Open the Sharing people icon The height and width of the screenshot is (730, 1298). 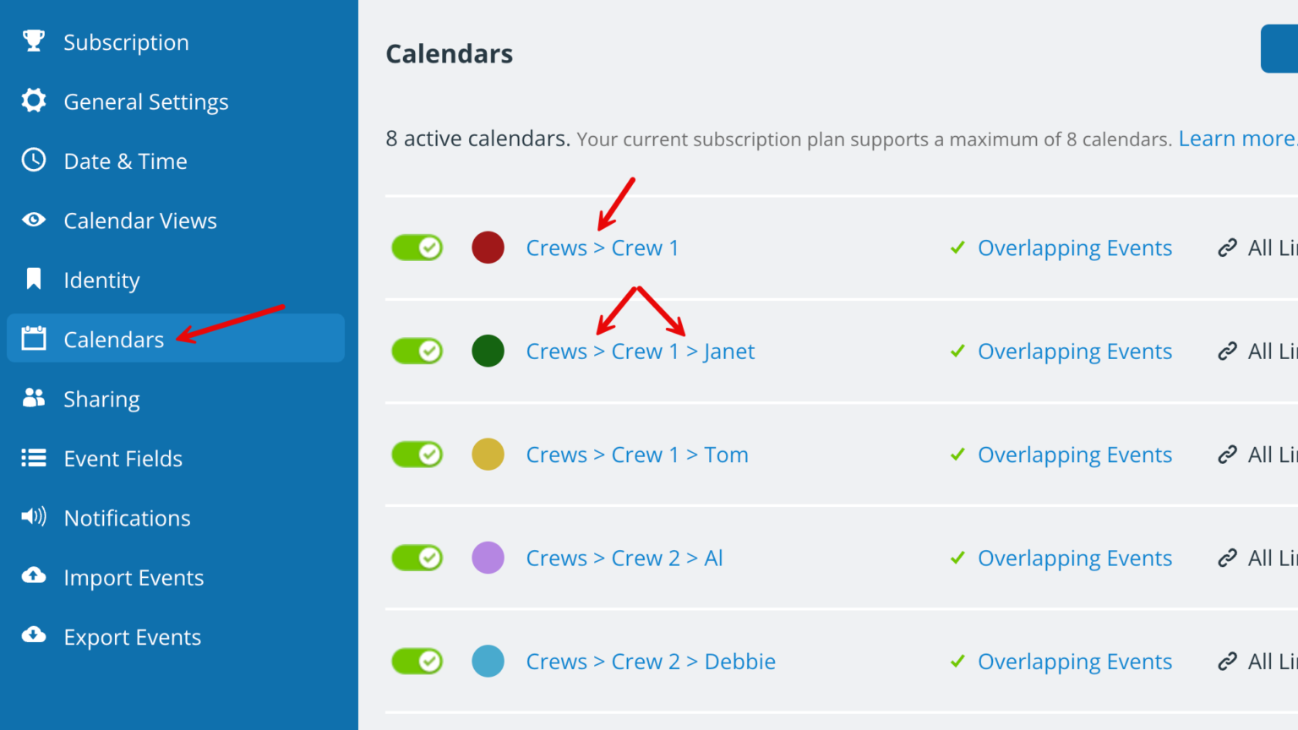pyautogui.click(x=32, y=398)
